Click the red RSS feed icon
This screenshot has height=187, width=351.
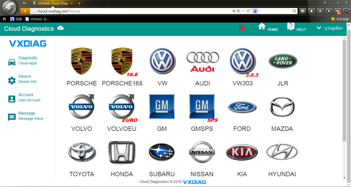[242, 28]
